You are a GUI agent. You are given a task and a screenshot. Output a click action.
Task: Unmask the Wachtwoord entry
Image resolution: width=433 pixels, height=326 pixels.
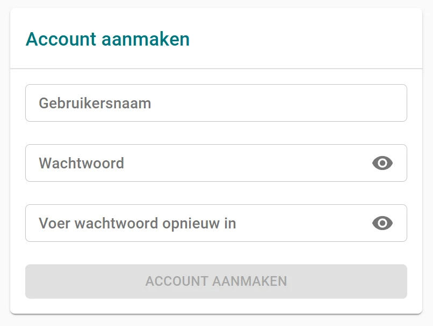(383, 163)
